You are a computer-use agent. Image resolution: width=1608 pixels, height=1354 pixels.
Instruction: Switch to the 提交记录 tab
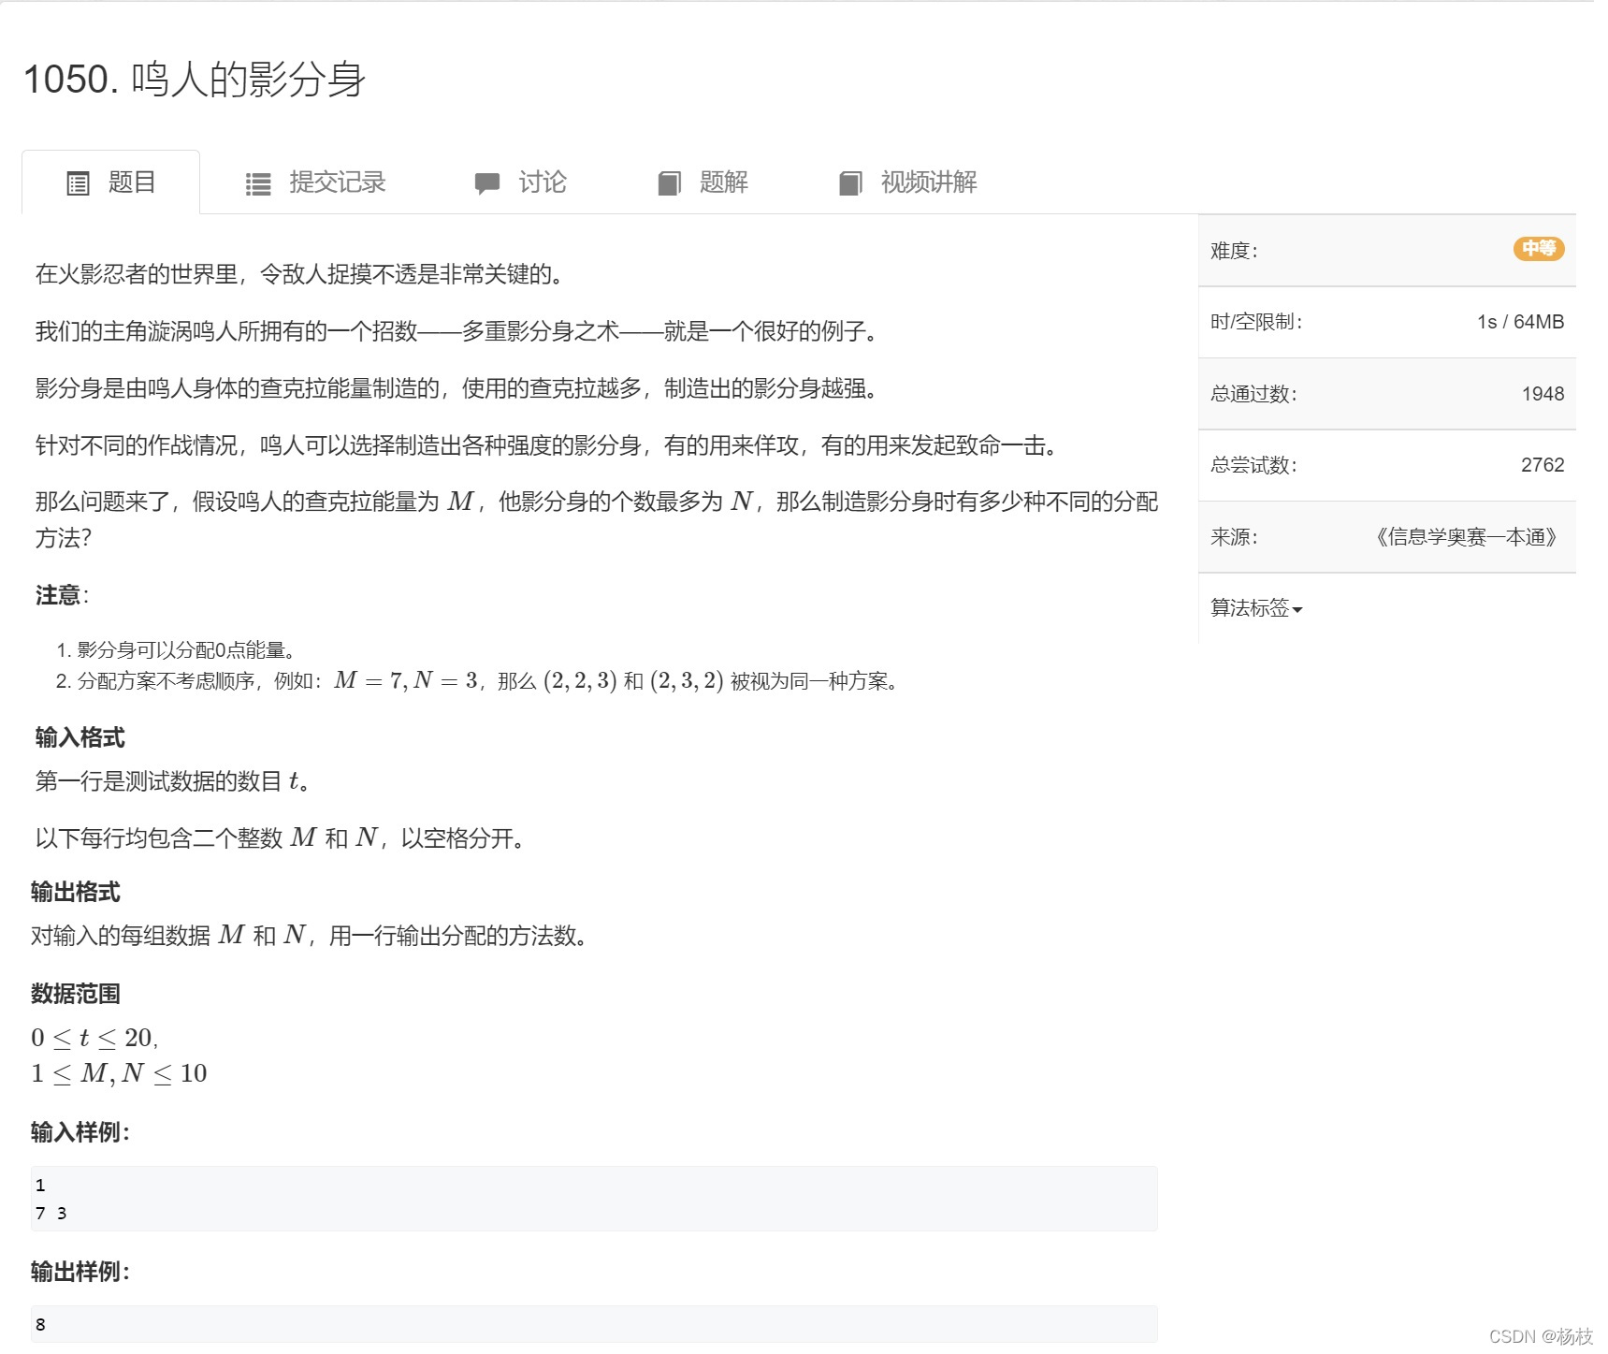[x=315, y=182]
